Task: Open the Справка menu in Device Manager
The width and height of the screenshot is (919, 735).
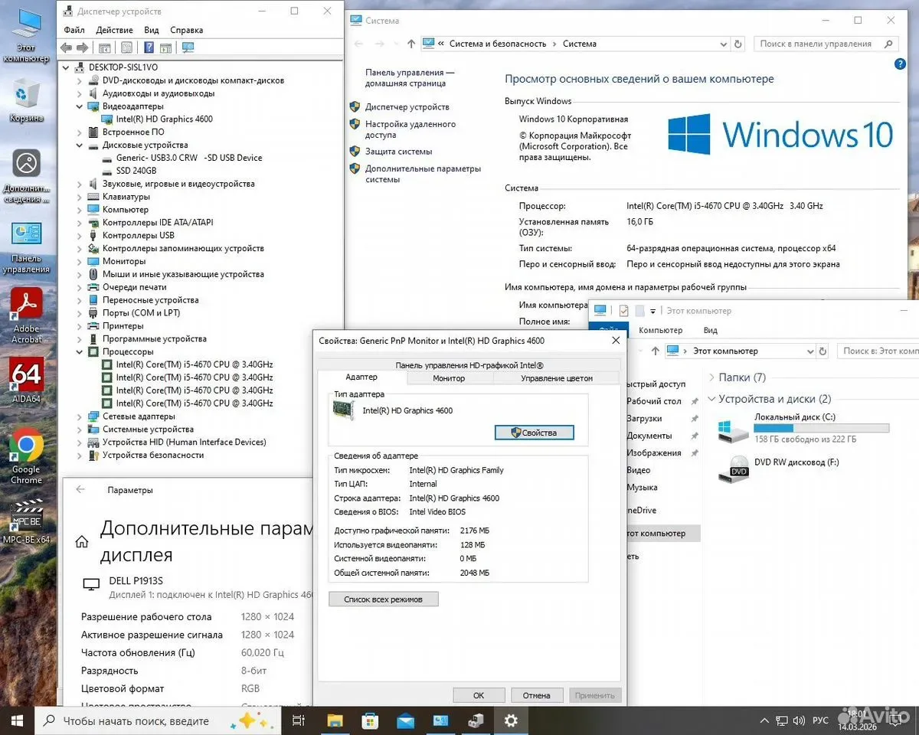Action: pos(187,30)
